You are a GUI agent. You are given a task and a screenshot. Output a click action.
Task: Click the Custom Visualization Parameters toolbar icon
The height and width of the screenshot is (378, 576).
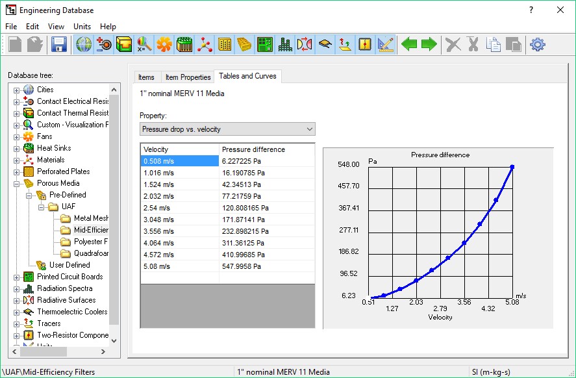point(144,44)
